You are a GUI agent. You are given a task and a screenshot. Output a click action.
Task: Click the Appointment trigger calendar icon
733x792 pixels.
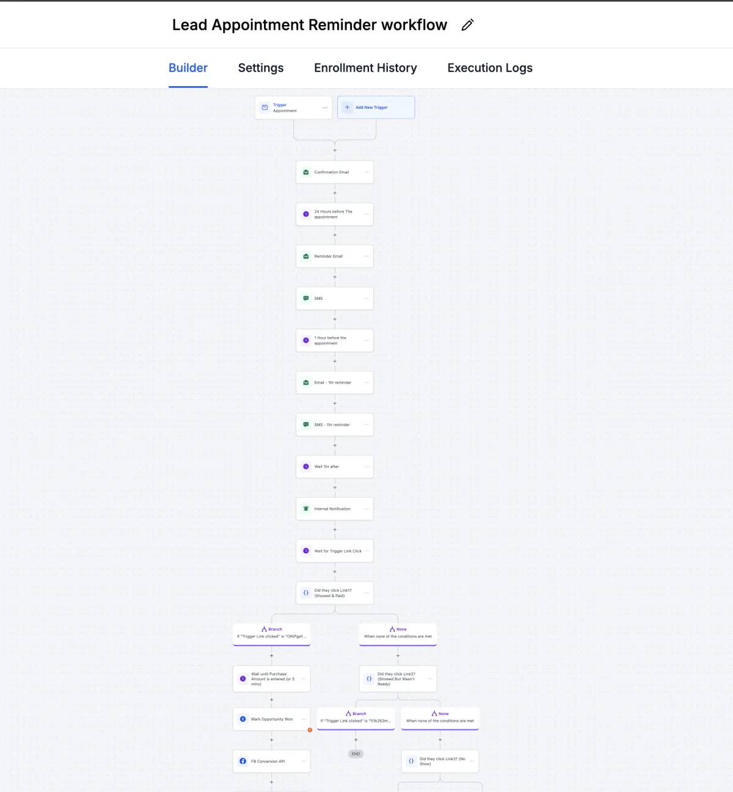click(x=264, y=107)
